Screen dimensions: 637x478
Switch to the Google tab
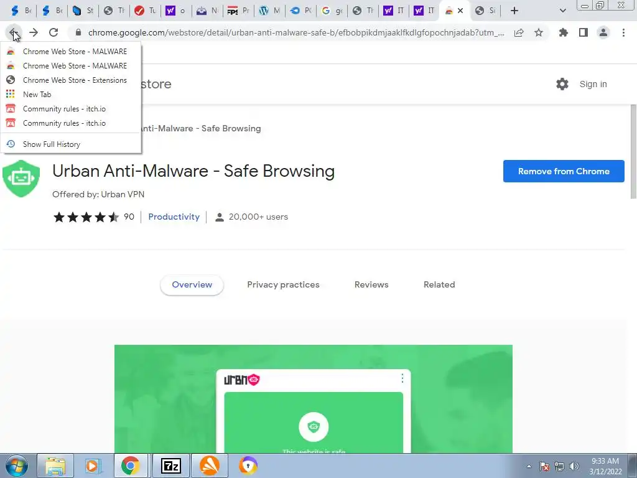point(332,11)
